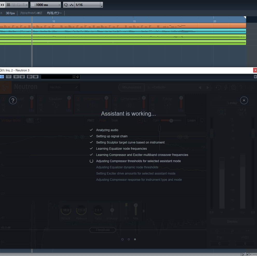Toggle the Exciter module power button
The width and height of the screenshot is (257, 256).
coord(153,99)
